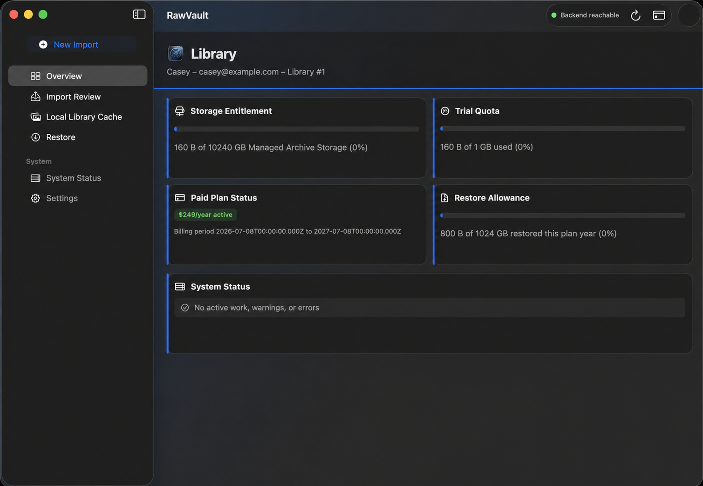
Task: Click the Trial Quota card title
Action: [x=477, y=111]
